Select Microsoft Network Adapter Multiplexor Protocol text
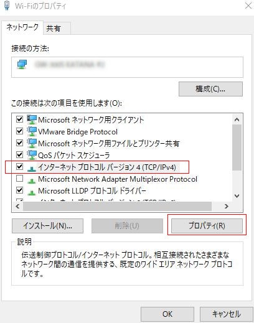This screenshot has width=254, height=323. [x=118, y=179]
